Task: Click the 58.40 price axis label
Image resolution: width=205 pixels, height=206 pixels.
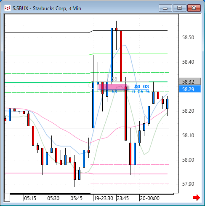Action: click(188, 62)
